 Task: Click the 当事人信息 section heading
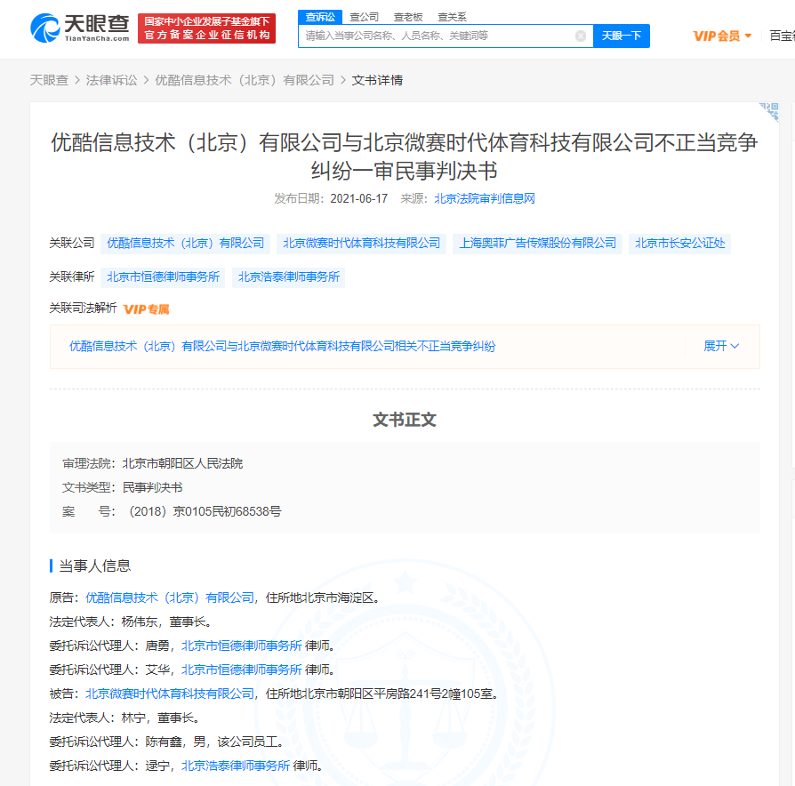[95, 565]
